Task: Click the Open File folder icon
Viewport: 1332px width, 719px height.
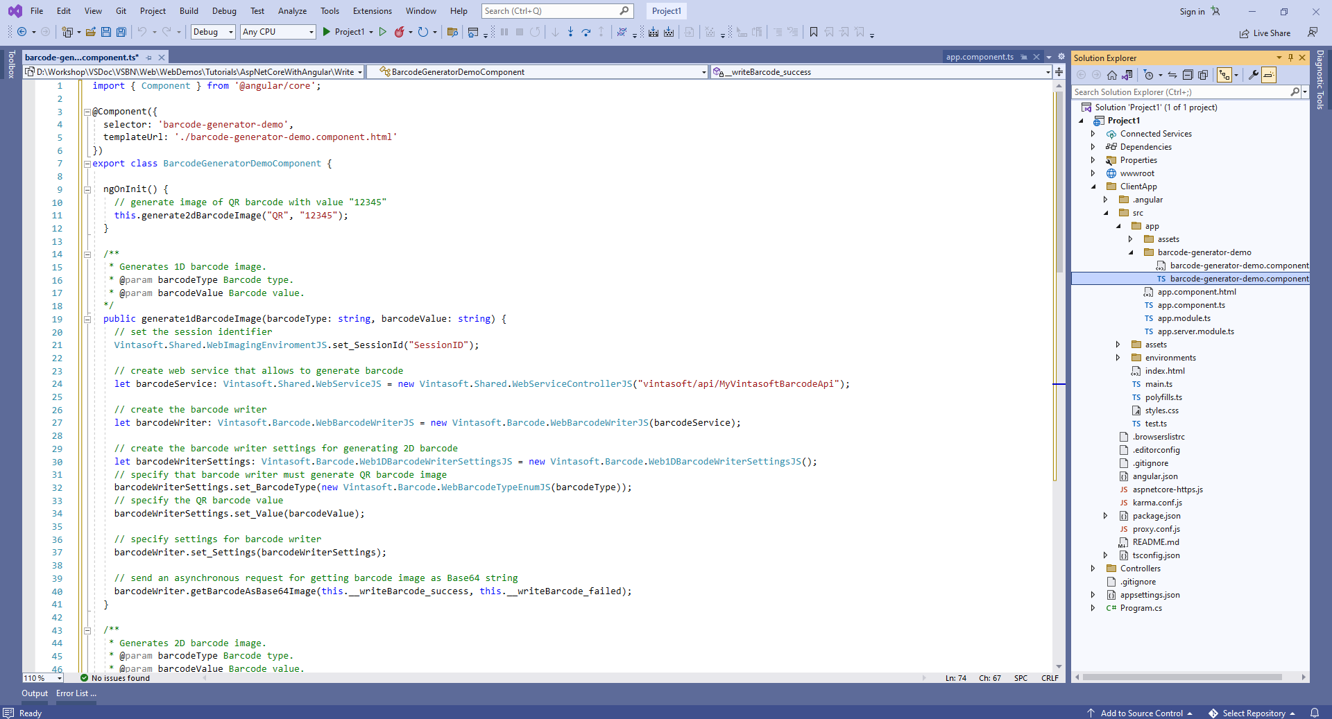Action: click(x=91, y=32)
